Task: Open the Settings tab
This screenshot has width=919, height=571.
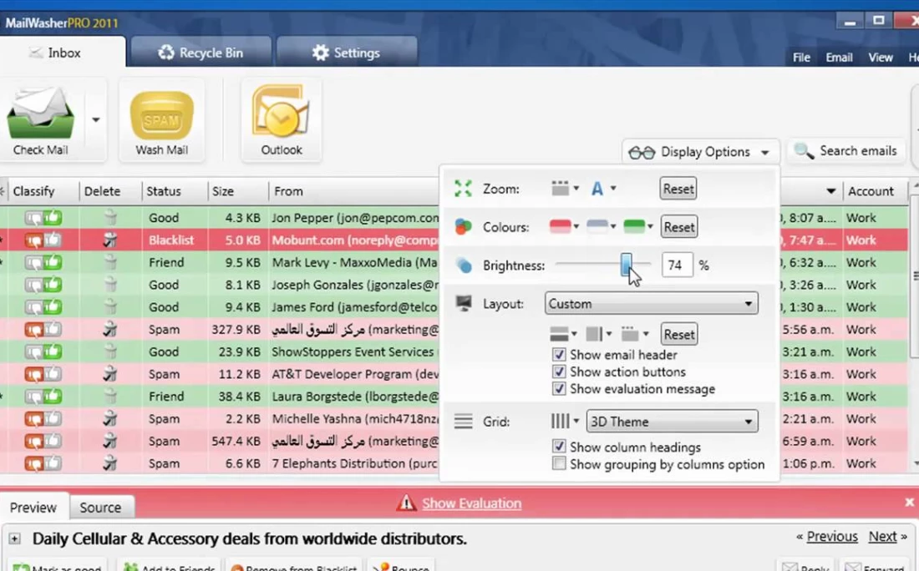Action: click(346, 53)
